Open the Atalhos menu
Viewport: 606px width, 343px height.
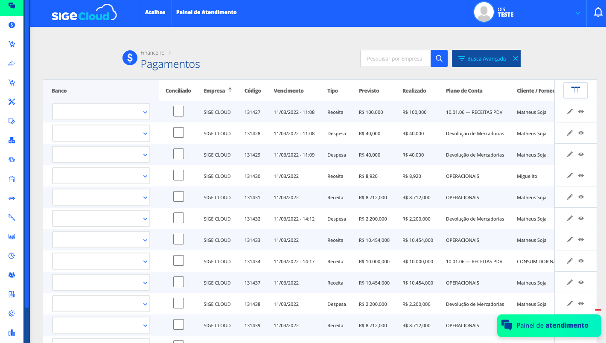click(x=155, y=12)
